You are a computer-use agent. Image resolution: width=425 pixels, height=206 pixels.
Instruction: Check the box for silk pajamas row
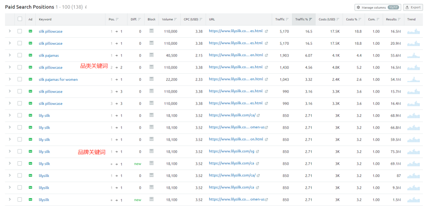pos(20,55)
